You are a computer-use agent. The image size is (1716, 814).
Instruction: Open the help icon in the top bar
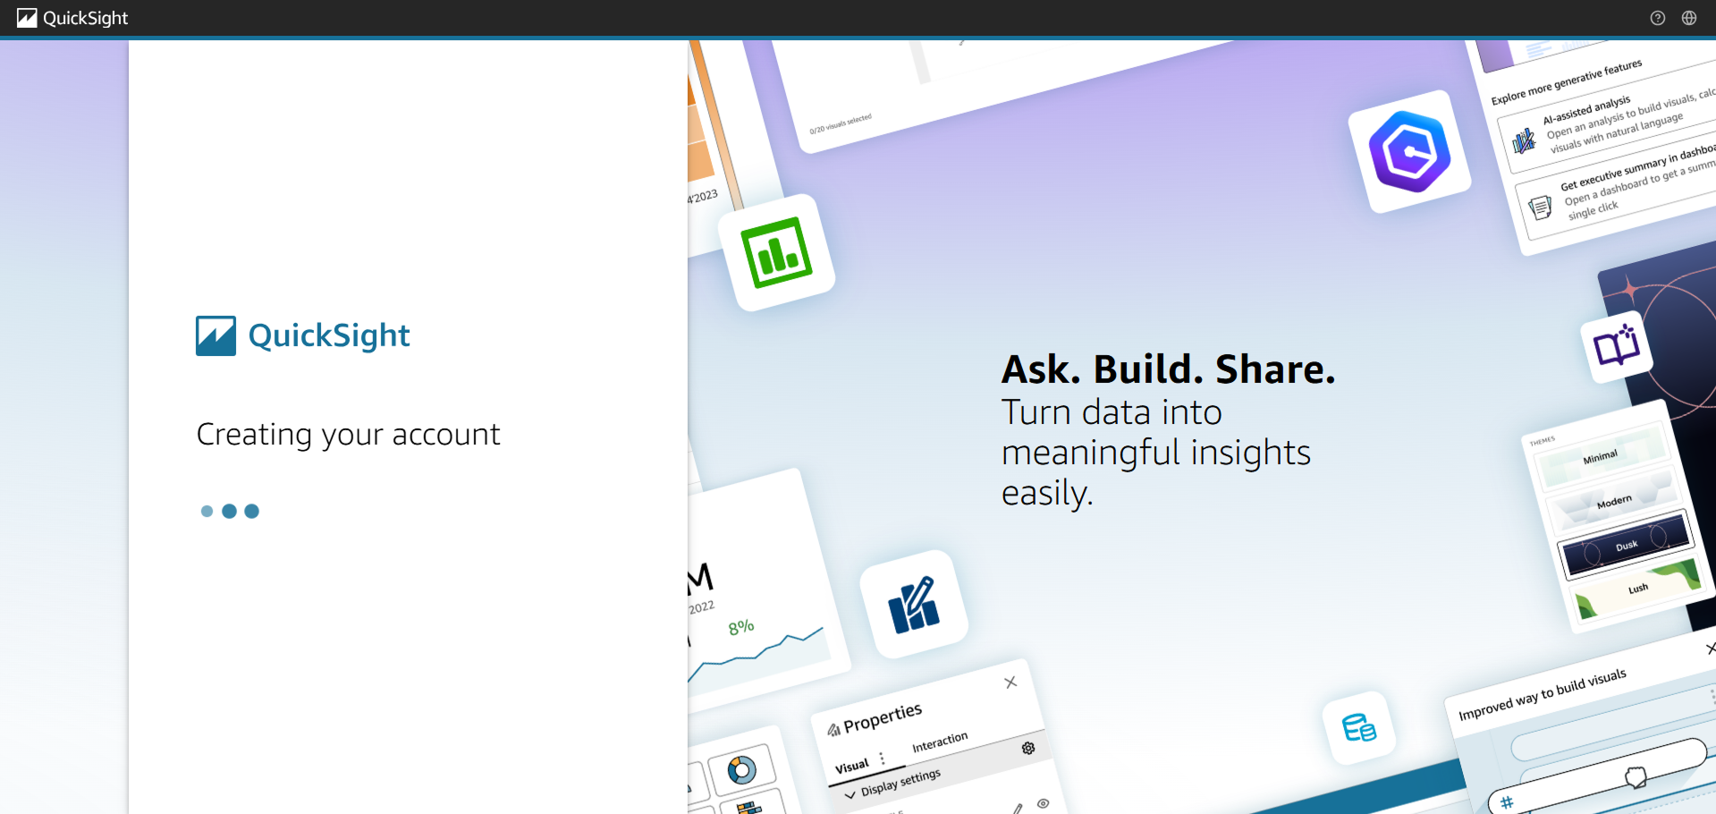1657,18
